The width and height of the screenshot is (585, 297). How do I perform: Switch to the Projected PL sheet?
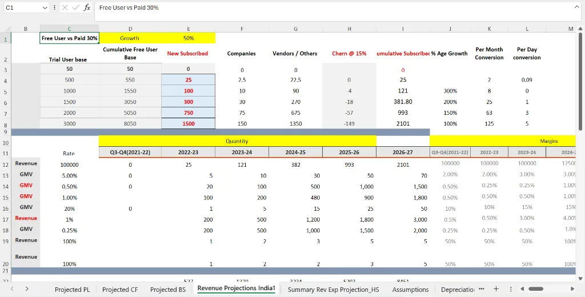coord(72,290)
